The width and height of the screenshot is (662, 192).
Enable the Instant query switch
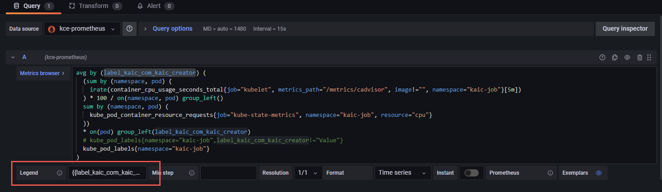point(471,173)
